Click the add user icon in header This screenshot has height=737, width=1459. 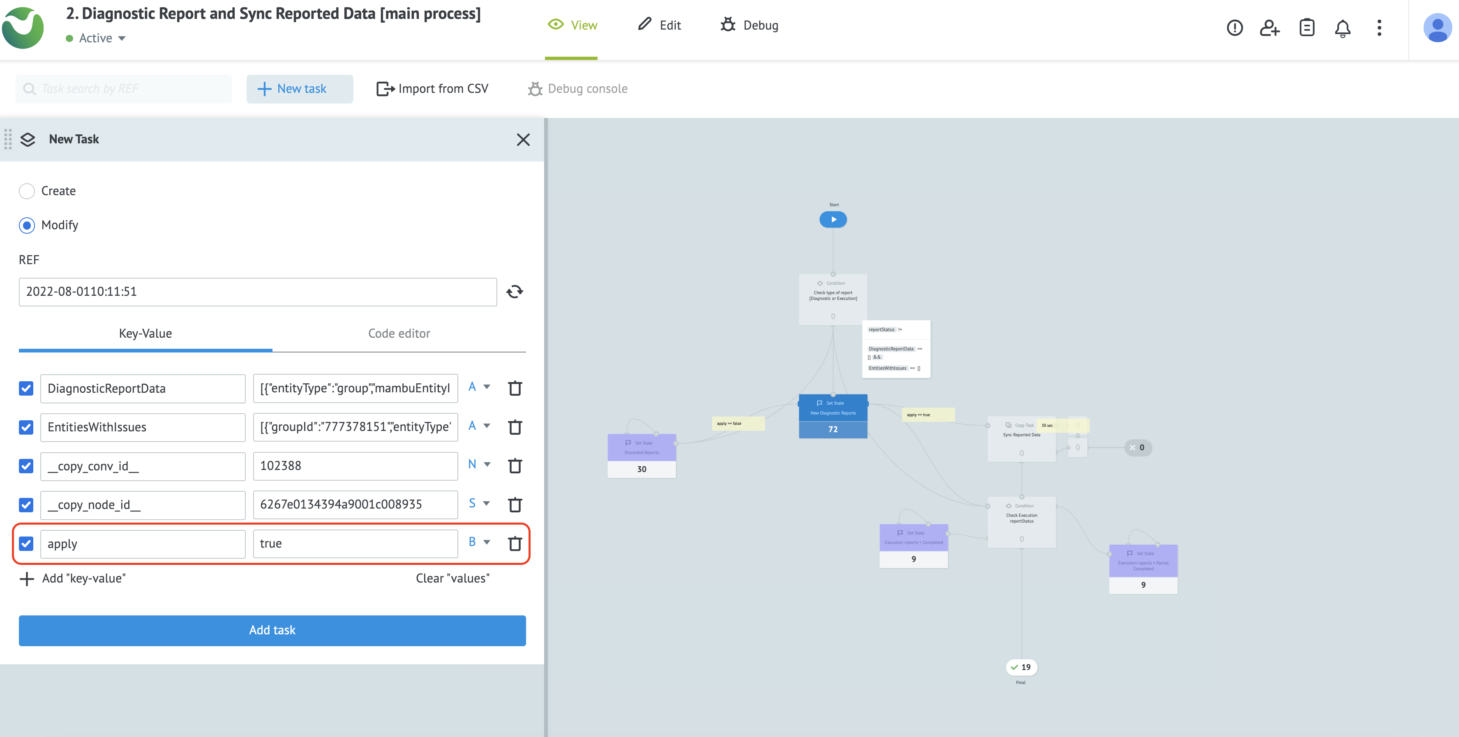coord(1269,28)
